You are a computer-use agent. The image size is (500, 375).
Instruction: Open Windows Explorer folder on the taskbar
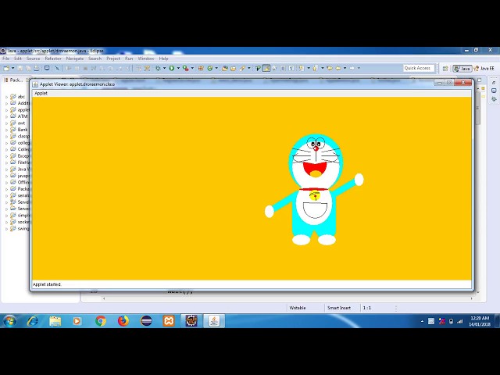pyautogui.click(x=55, y=321)
